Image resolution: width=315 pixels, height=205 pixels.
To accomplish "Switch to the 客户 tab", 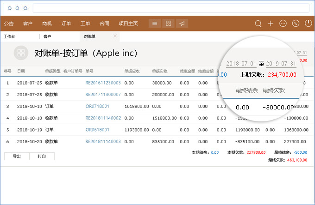I will point(47,36).
